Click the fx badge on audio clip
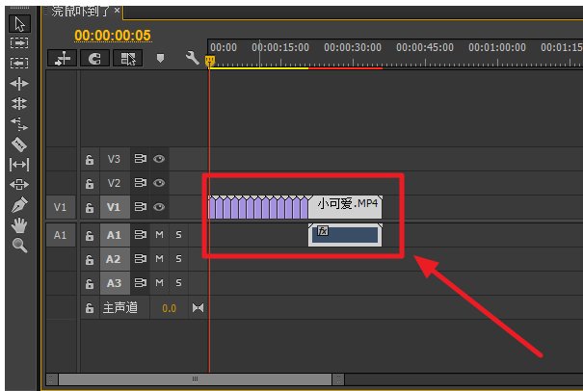 [x=323, y=231]
